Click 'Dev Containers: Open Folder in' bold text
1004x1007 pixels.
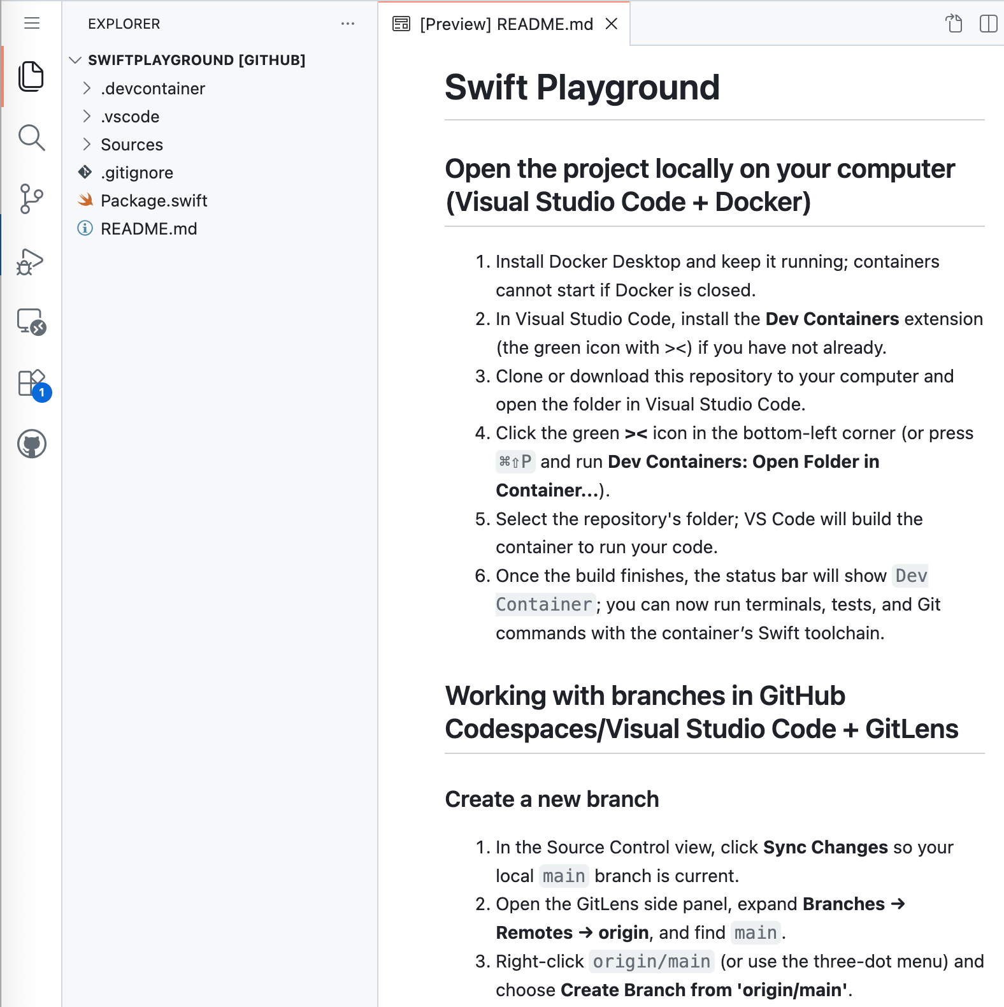743,461
